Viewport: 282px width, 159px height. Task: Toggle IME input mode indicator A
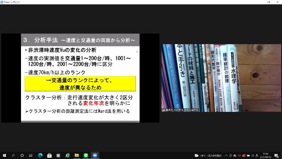[x=257, y=155]
